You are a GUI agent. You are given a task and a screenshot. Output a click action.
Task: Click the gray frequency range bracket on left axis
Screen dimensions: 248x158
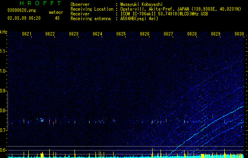tap(7, 111)
